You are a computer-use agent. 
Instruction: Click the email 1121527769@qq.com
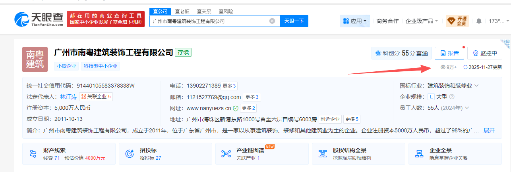(x=214, y=97)
